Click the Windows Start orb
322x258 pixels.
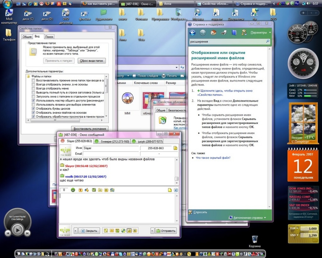pos(7,3)
